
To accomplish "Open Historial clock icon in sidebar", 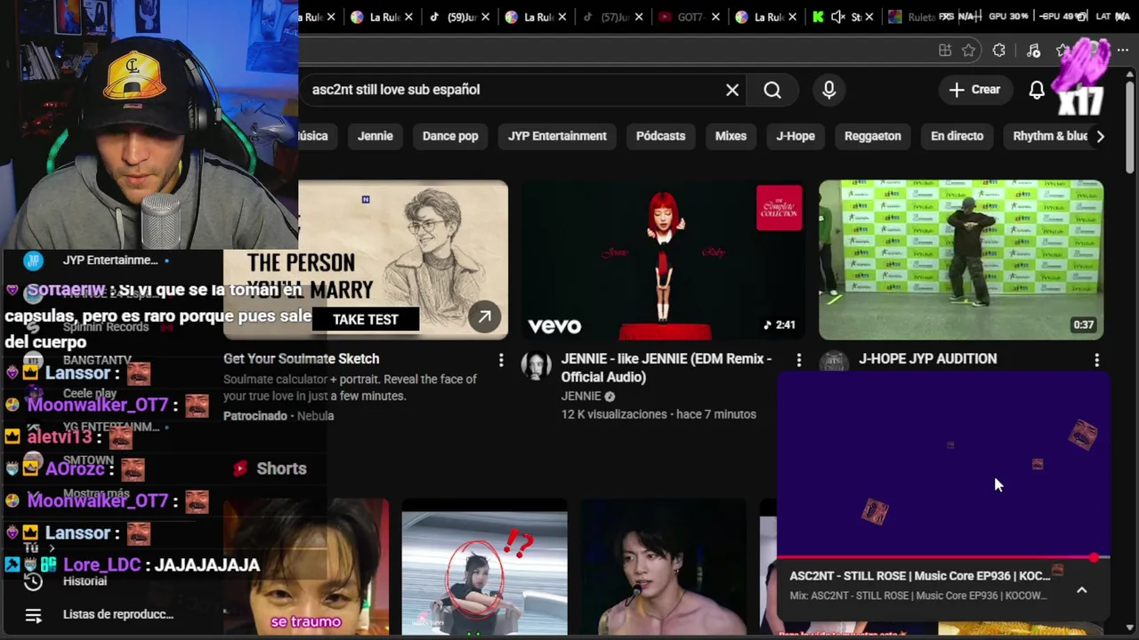I will [33, 581].
